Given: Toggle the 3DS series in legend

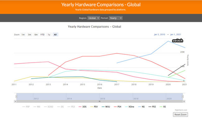Looking at the screenshot, I should pyautogui.click(x=83, y=107).
